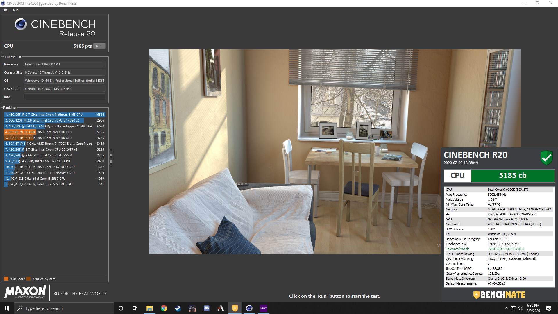Click the Info input field
Viewport: 558px width, 314px height.
pyautogui.click(x=65, y=97)
